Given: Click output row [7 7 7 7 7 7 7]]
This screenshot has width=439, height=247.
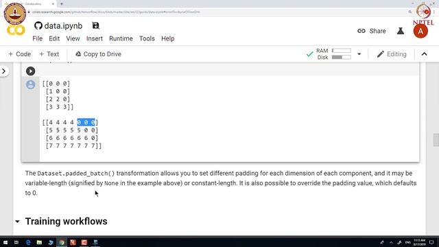Looking at the screenshot, I should click(x=73, y=145).
